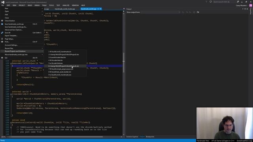
Task: Click the Visual Studio logo icon
Action: [3, 2]
